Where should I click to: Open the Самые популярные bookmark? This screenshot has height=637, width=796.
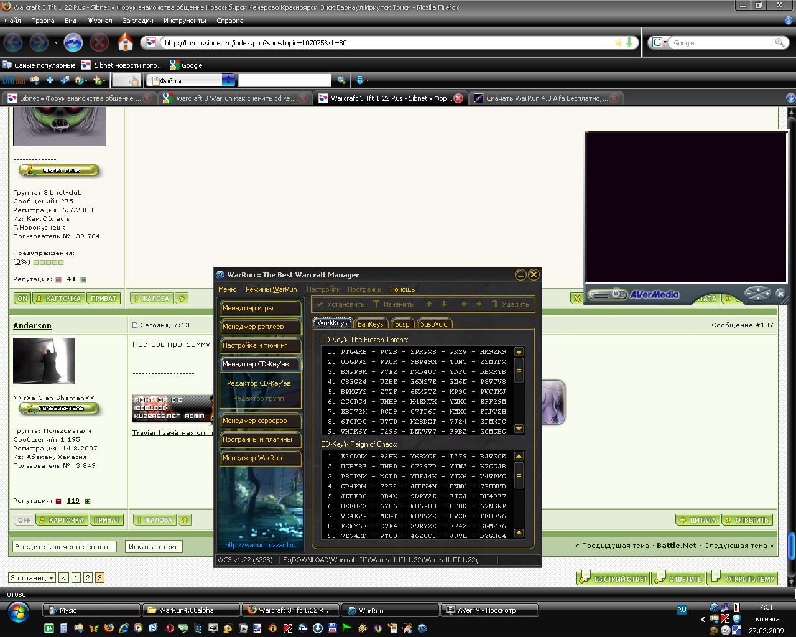(39, 65)
